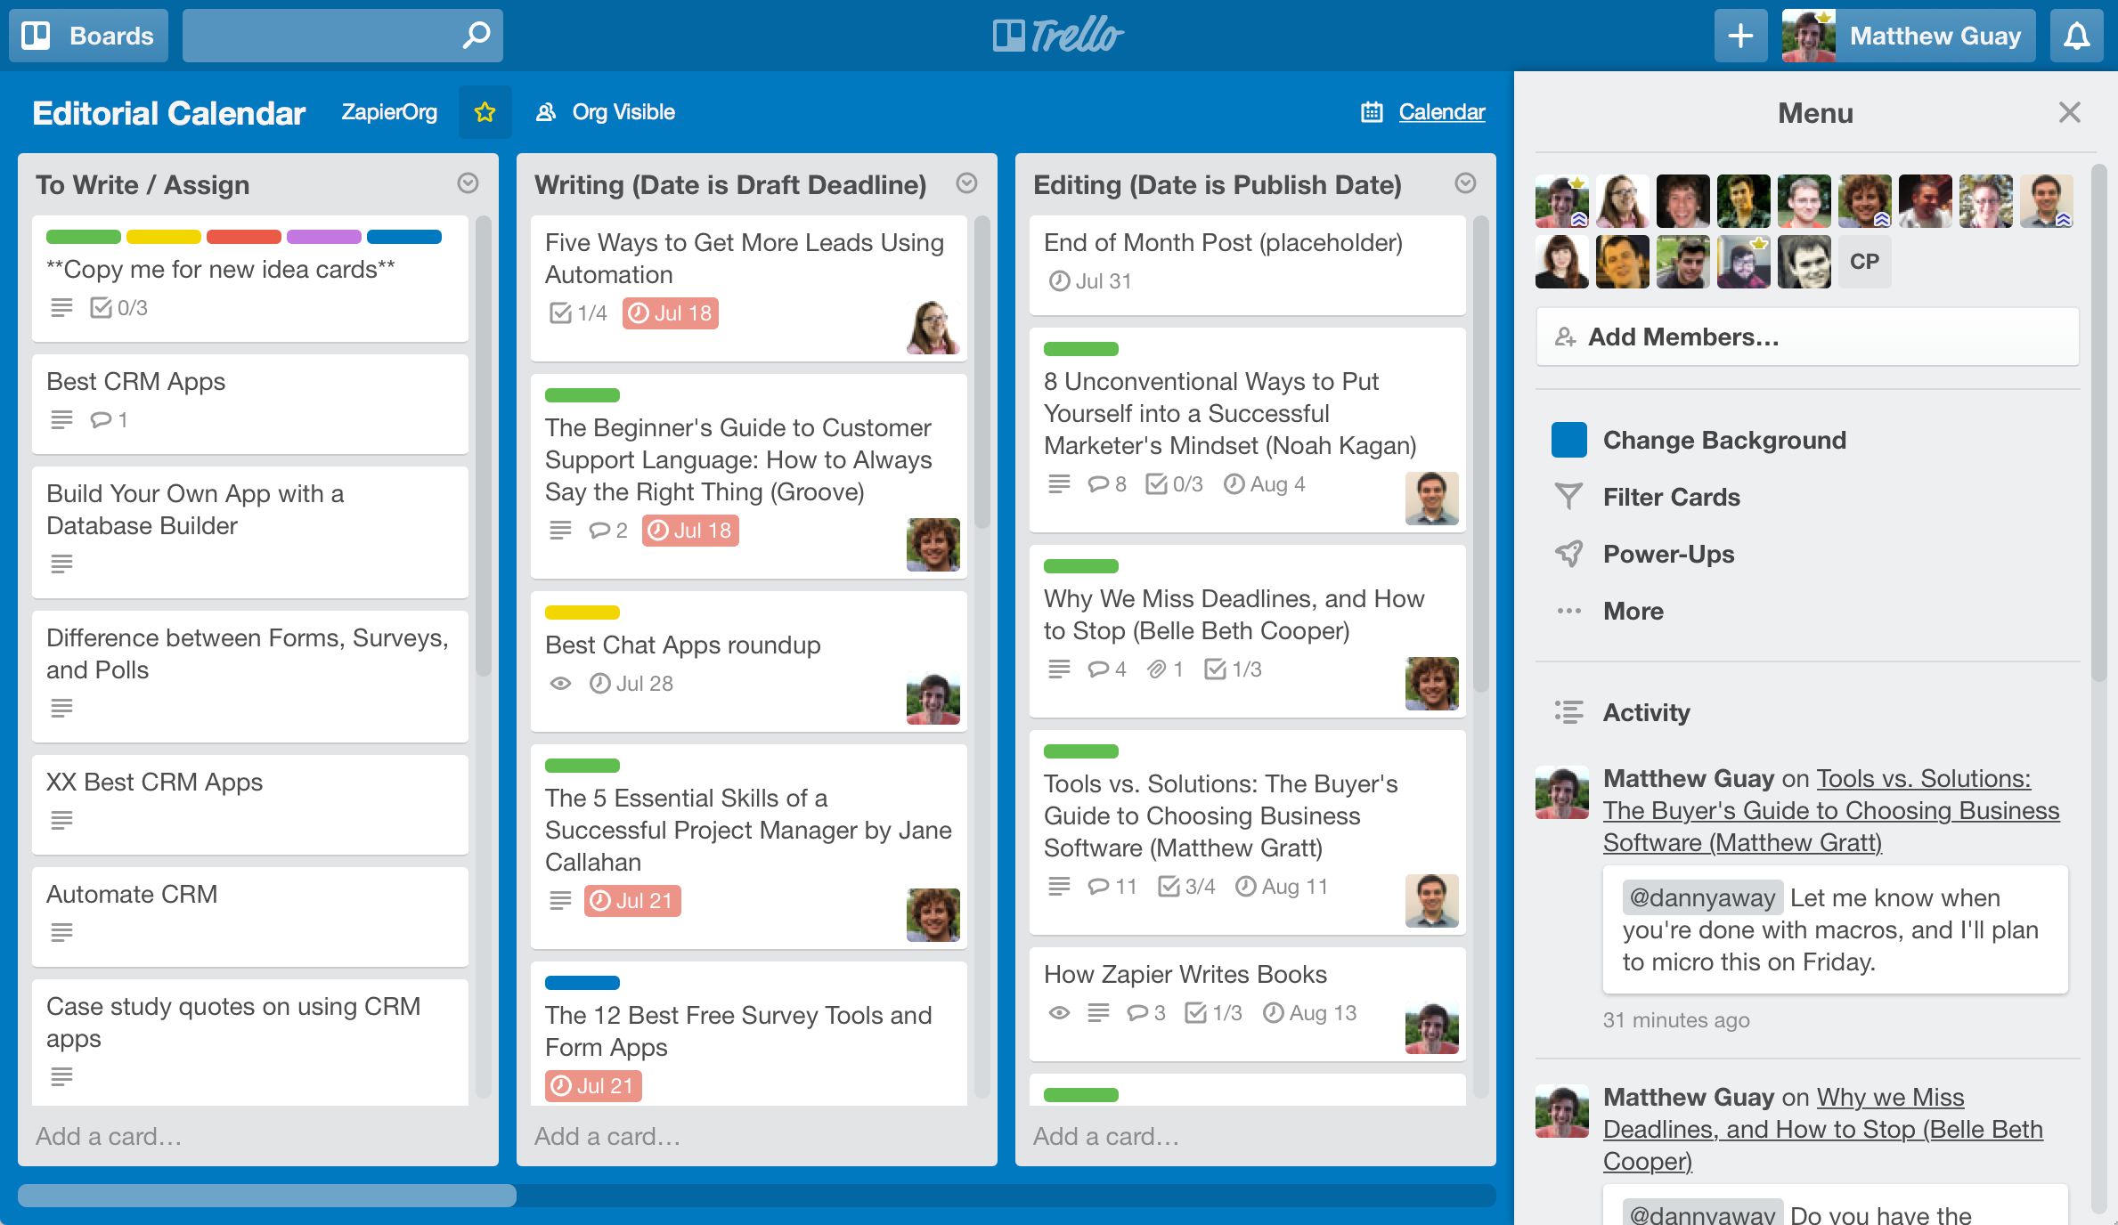
Task: Toggle Org Visible board visibility setting
Action: (604, 110)
